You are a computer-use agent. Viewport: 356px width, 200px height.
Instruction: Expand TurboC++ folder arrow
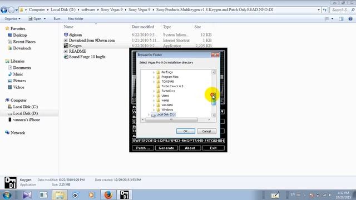click(x=154, y=91)
